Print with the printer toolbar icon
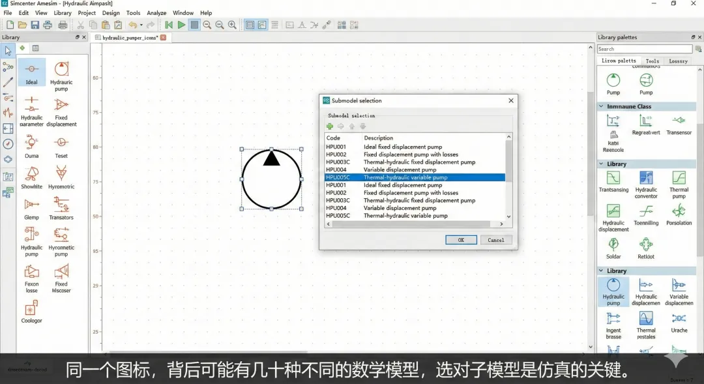Viewport: 704px width, 384px height. coord(63,25)
